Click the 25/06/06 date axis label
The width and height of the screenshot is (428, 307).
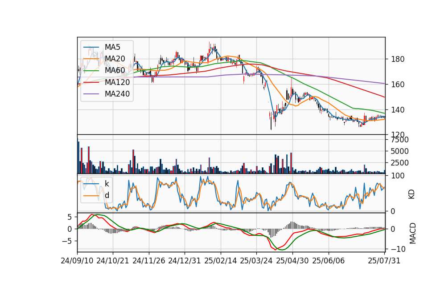click(329, 261)
